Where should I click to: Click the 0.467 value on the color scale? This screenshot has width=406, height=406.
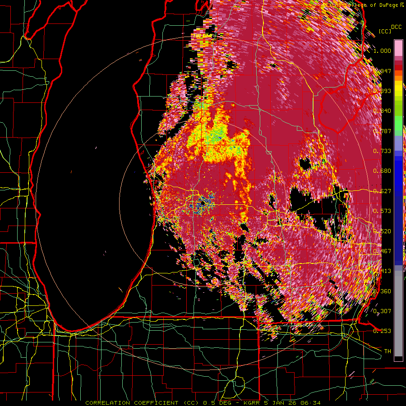coord(382,251)
